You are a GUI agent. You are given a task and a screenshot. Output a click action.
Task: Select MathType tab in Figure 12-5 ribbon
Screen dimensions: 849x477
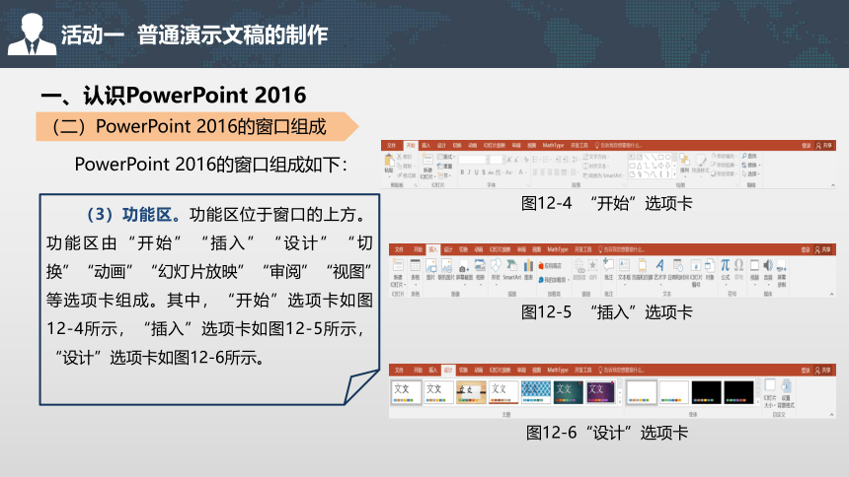click(x=557, y=249)
